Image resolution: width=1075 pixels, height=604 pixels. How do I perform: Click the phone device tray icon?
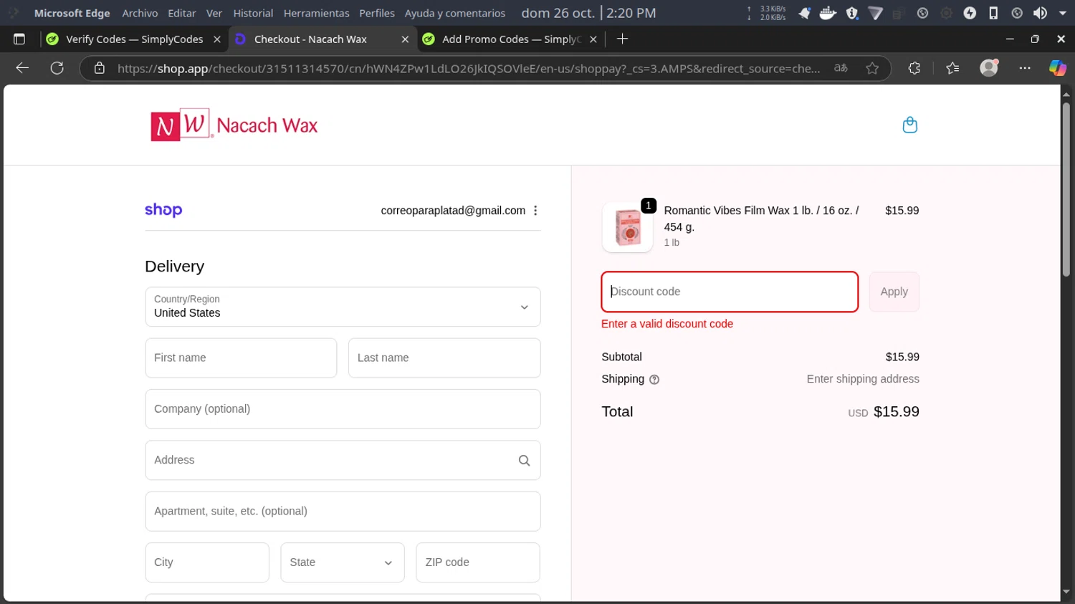[x=993, y=13]
